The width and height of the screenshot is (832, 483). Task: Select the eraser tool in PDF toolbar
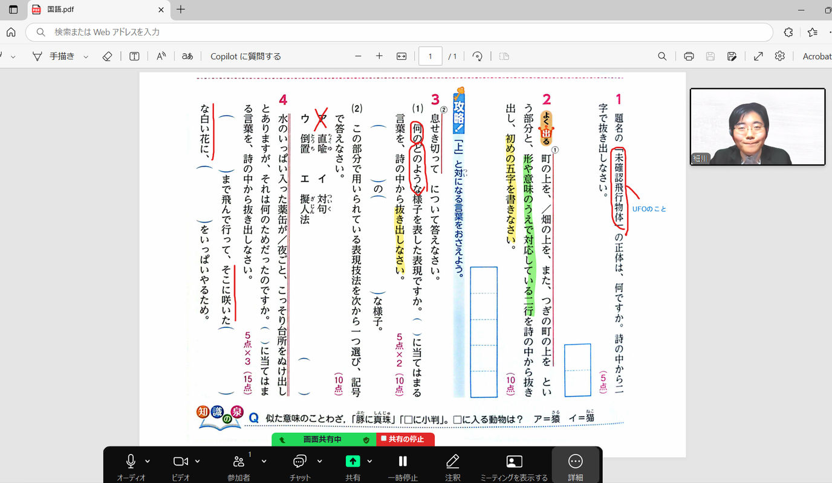point(107,56)
